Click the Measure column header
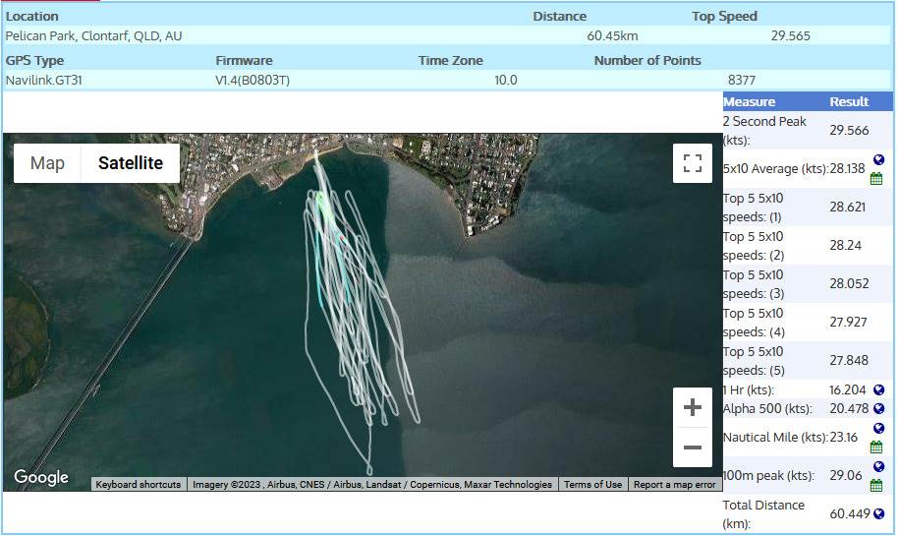This screenshot has width=899, height=538. point(749,101)
